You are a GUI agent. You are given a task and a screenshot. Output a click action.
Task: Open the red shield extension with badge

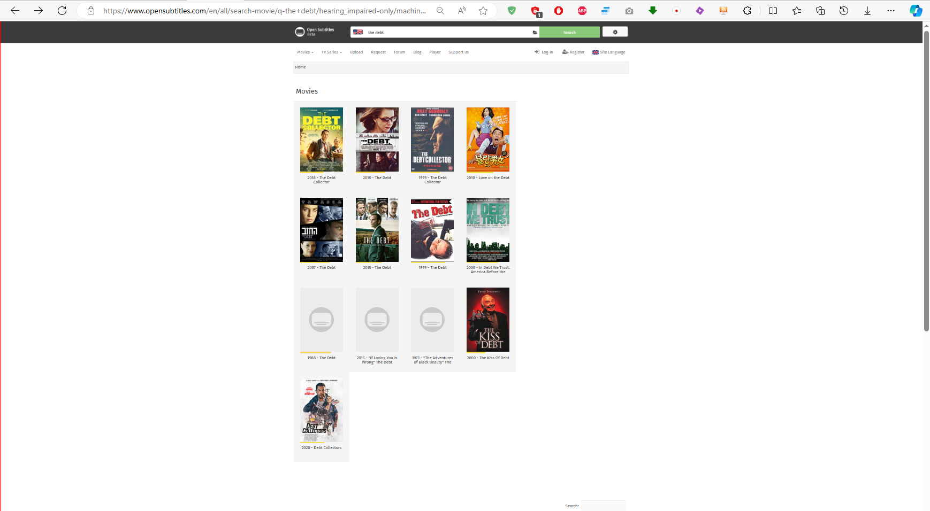coord(536,11)
